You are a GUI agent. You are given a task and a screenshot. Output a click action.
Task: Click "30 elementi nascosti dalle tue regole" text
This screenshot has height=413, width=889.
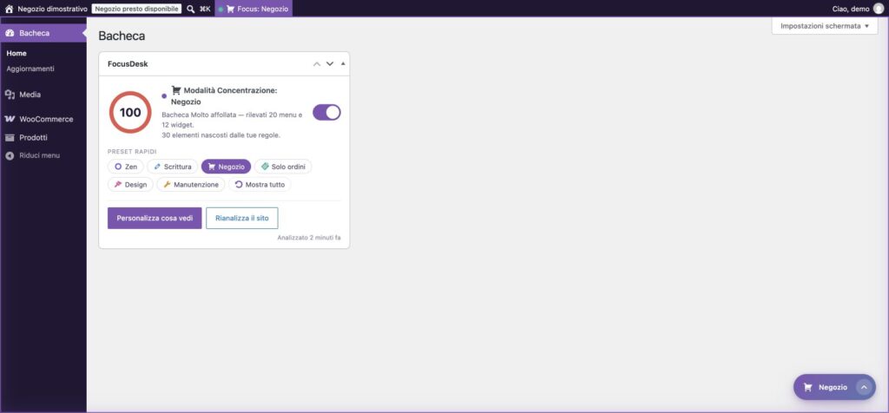pos(221,135)
